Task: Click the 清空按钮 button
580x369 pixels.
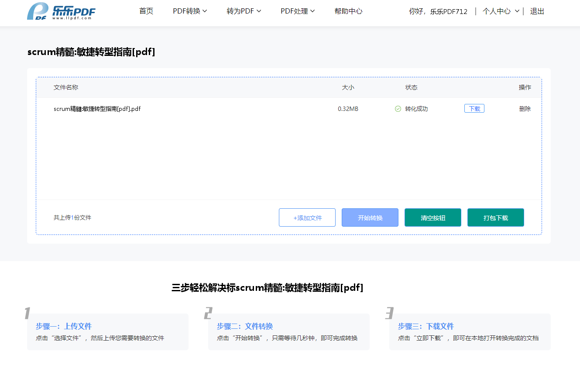Action: 433,217
